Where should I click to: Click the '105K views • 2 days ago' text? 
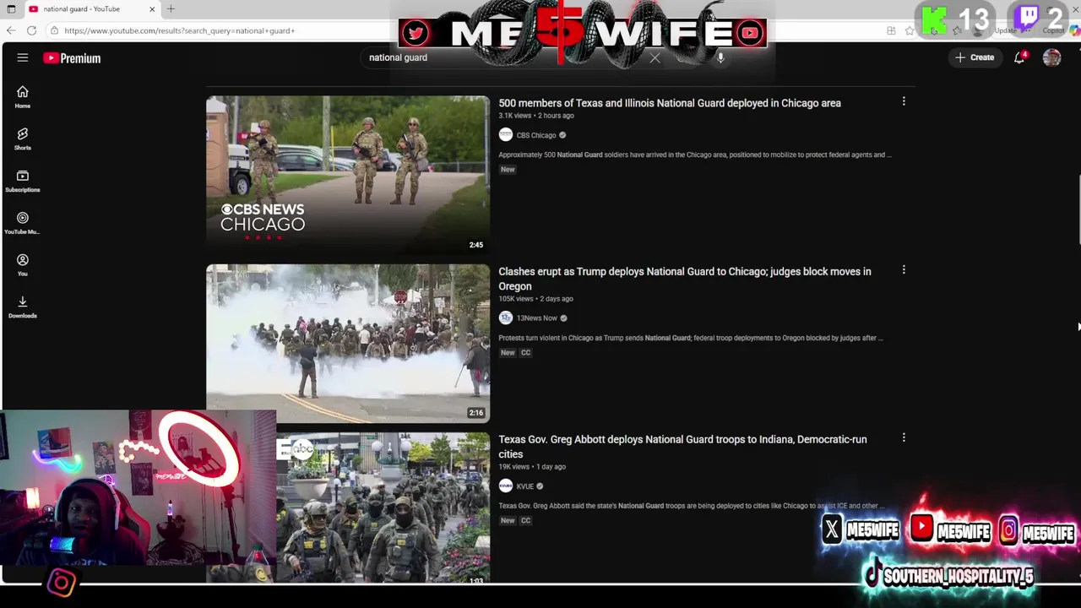pos(535,299)
